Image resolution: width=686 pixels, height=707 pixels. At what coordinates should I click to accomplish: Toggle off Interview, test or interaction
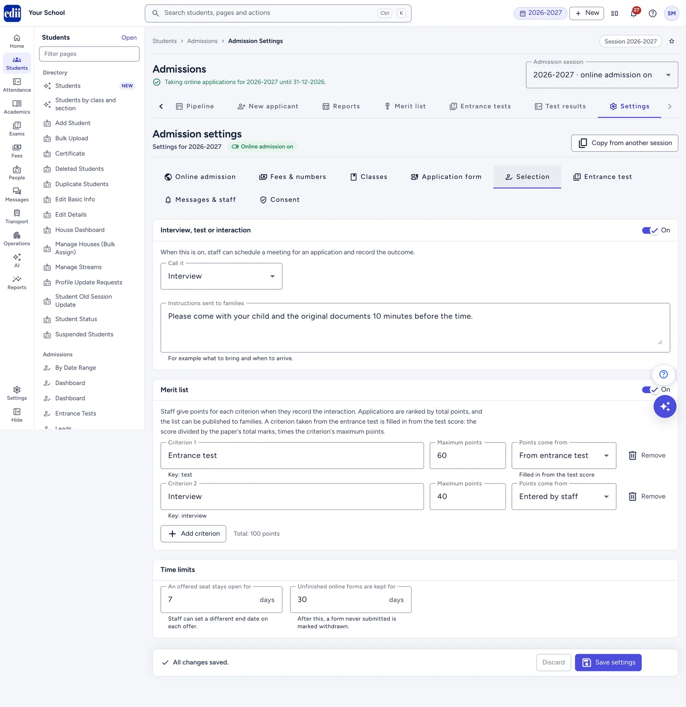point(650,231)
